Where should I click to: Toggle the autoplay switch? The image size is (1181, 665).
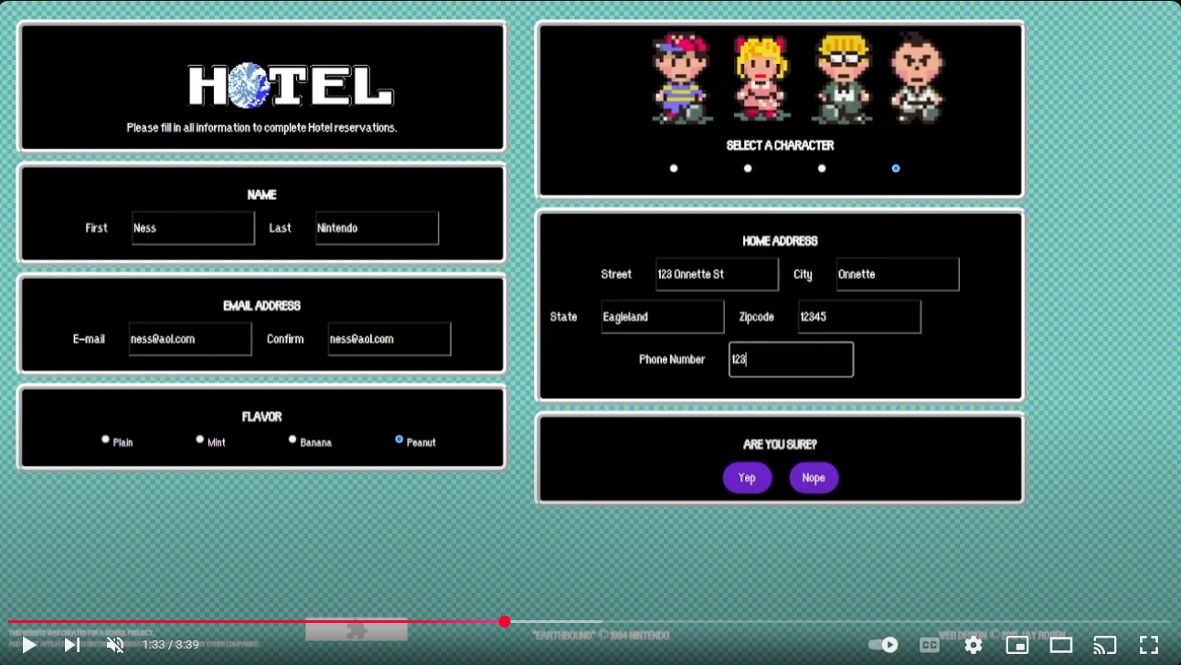tap(883, 645)
